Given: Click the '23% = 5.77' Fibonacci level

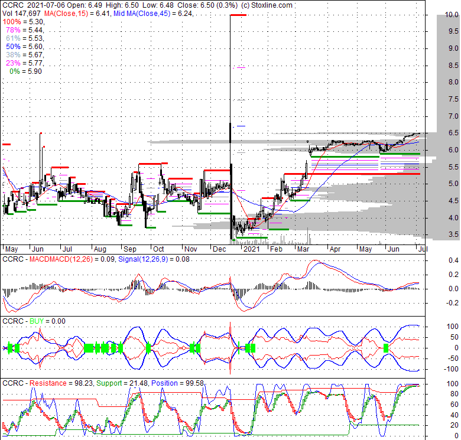Looking at the screenshot, I should point(25,63).
